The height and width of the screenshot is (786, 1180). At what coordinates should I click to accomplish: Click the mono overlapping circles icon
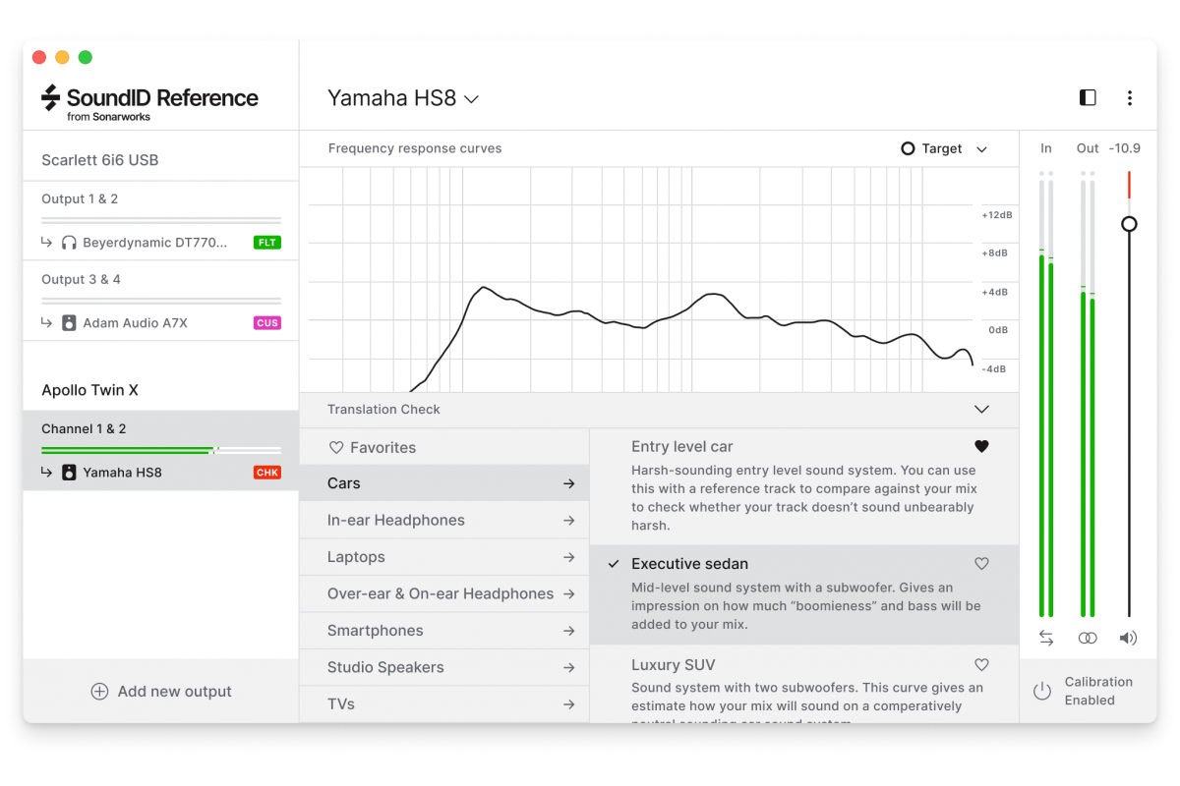(x=1088, y=638)
